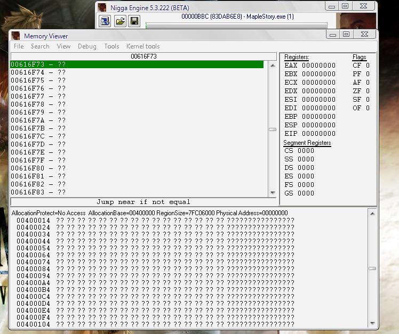Open the File menu
The width and height of the screenshot is (399, 334).
pyautogui.click(x=19, y=46)
